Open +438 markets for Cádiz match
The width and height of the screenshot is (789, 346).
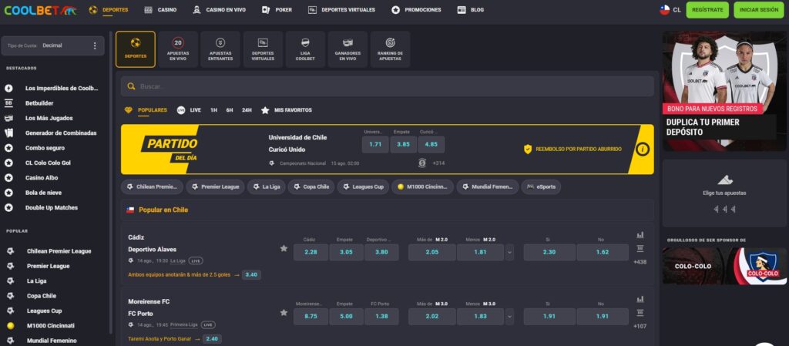(640, 262)
